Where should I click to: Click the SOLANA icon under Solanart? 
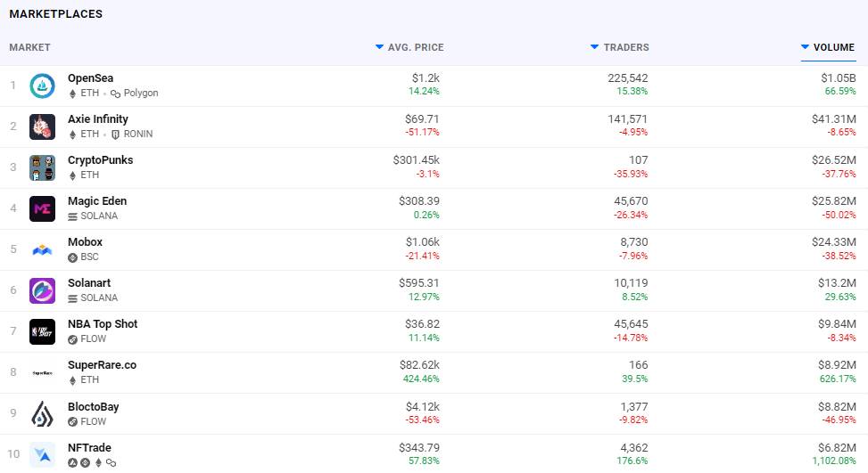[x=72, y=298]
